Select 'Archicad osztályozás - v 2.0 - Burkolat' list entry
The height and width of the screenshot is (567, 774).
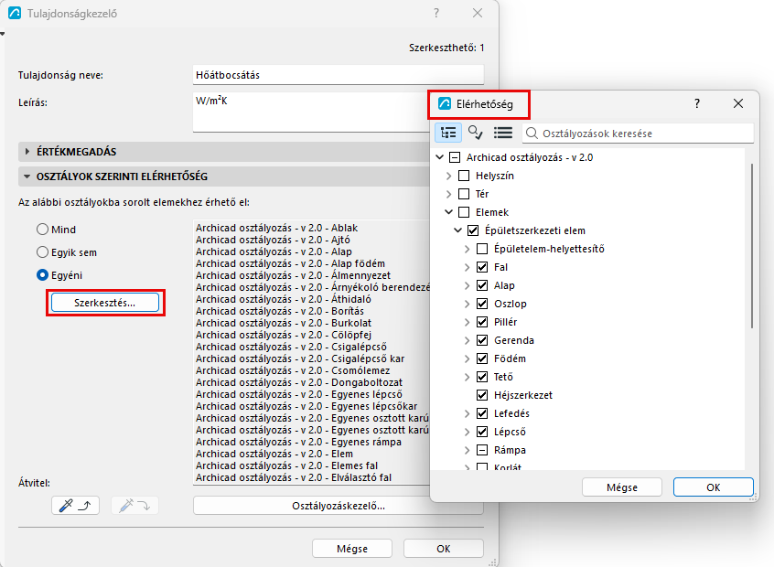(x=284, y=323)
